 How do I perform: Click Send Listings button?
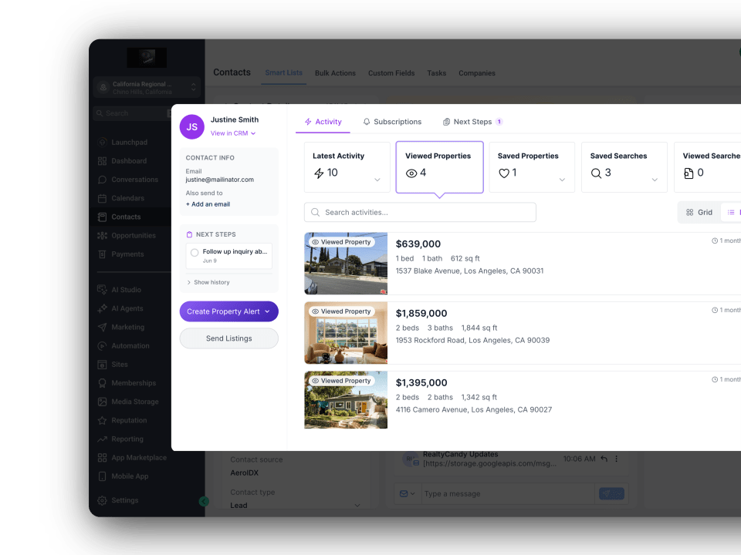click(228, 338)
